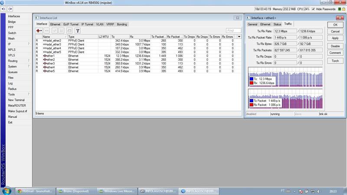
Task: Click the Tx Rate field showing 12.3 Mbps
Action: coord(285,31)
